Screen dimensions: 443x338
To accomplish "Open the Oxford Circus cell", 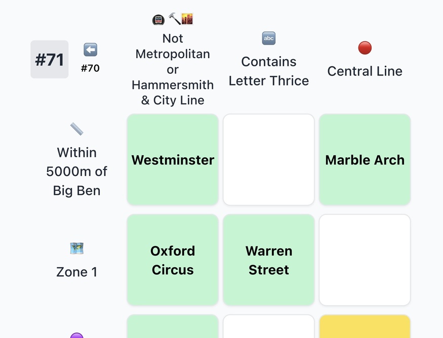I will [x=173, y=260].
